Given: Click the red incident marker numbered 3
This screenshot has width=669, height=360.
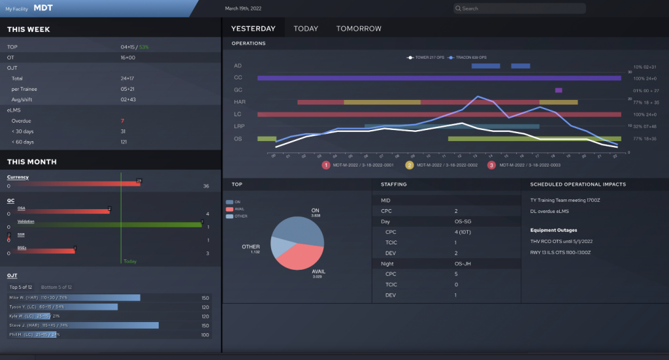Looking at the screenshot, I should click(x=492, y=165).
